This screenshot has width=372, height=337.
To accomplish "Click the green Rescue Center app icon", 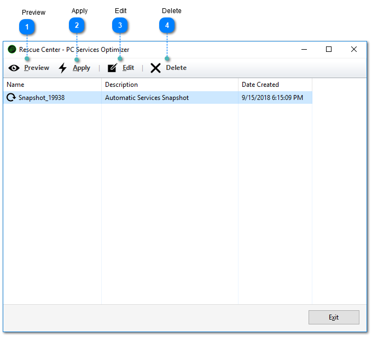I will (x=12, y=49).
